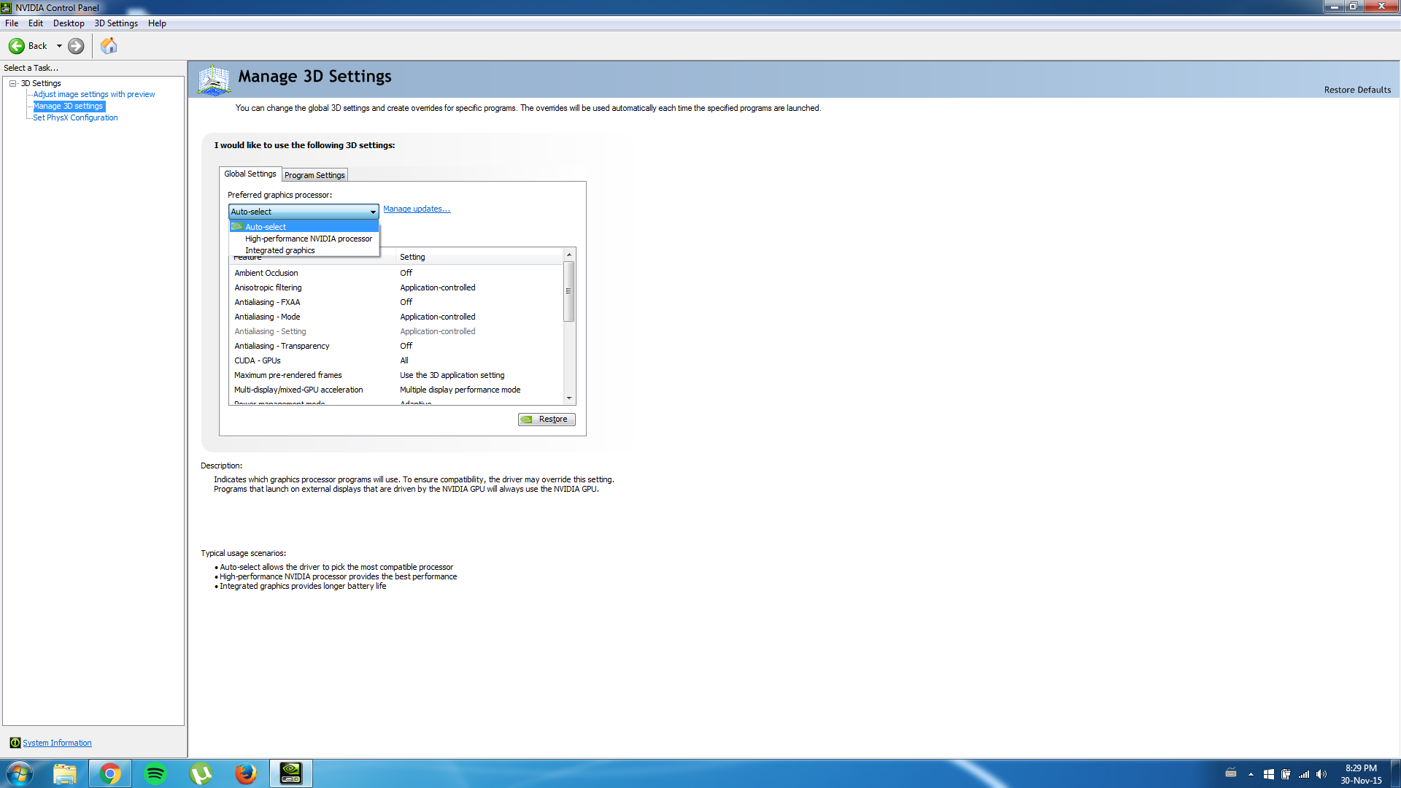Click the on-screen keyboard tray icon
Screen dimensions: 1401x788
(x=1231, y=773)
